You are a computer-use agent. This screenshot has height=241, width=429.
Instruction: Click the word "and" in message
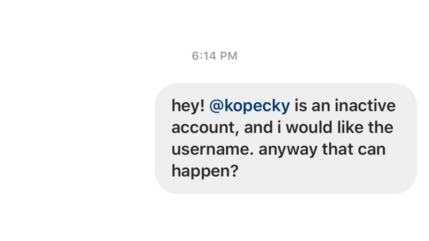coord(258,127)
